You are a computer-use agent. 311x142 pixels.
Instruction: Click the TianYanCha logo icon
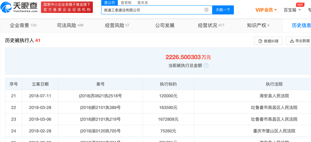coord(6,7)
